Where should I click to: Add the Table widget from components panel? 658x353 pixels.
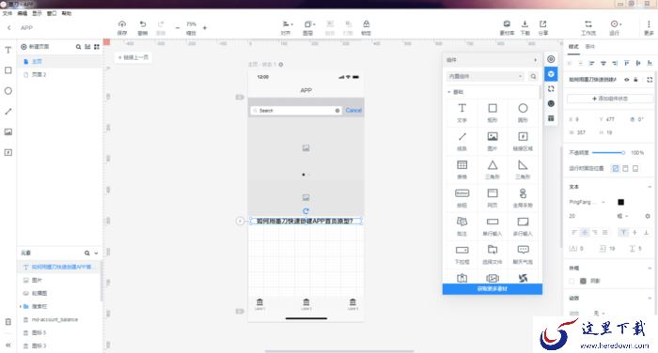click(x=462, y=169)
